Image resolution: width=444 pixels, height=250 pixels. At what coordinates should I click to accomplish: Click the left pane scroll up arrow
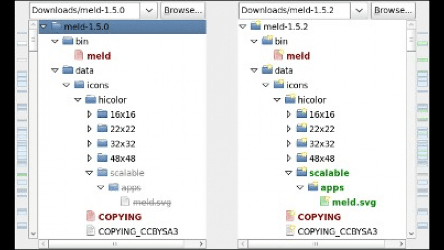point(33,24)
